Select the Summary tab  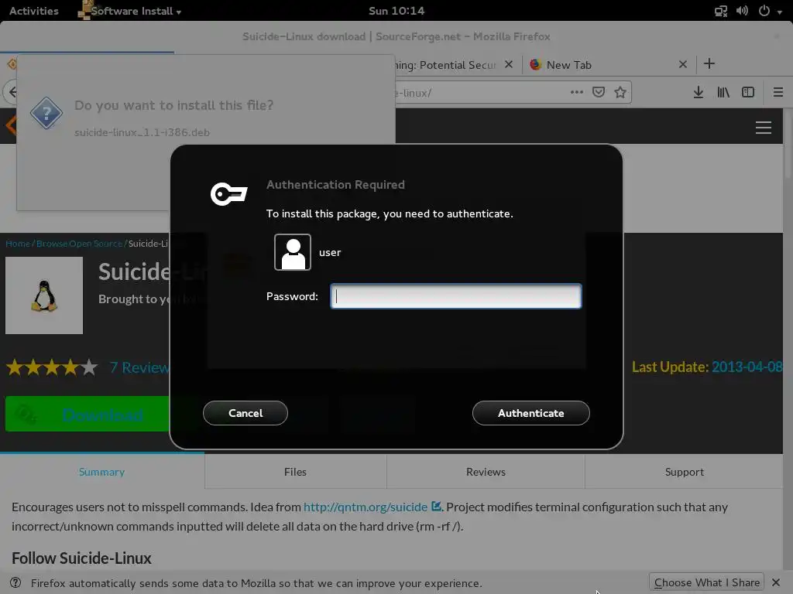(101, 472)
